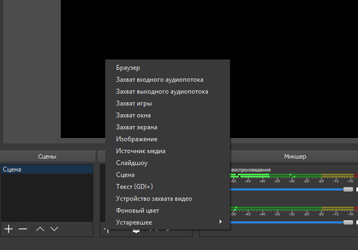Add an Изображение source

(137, 139)
